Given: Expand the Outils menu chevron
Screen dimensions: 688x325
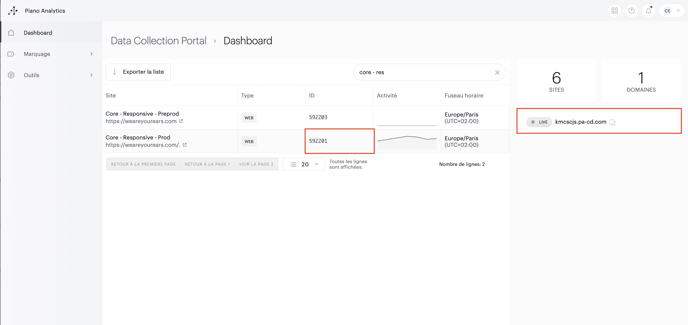Looking at the screenshot, I should click(x=92, y=75).
